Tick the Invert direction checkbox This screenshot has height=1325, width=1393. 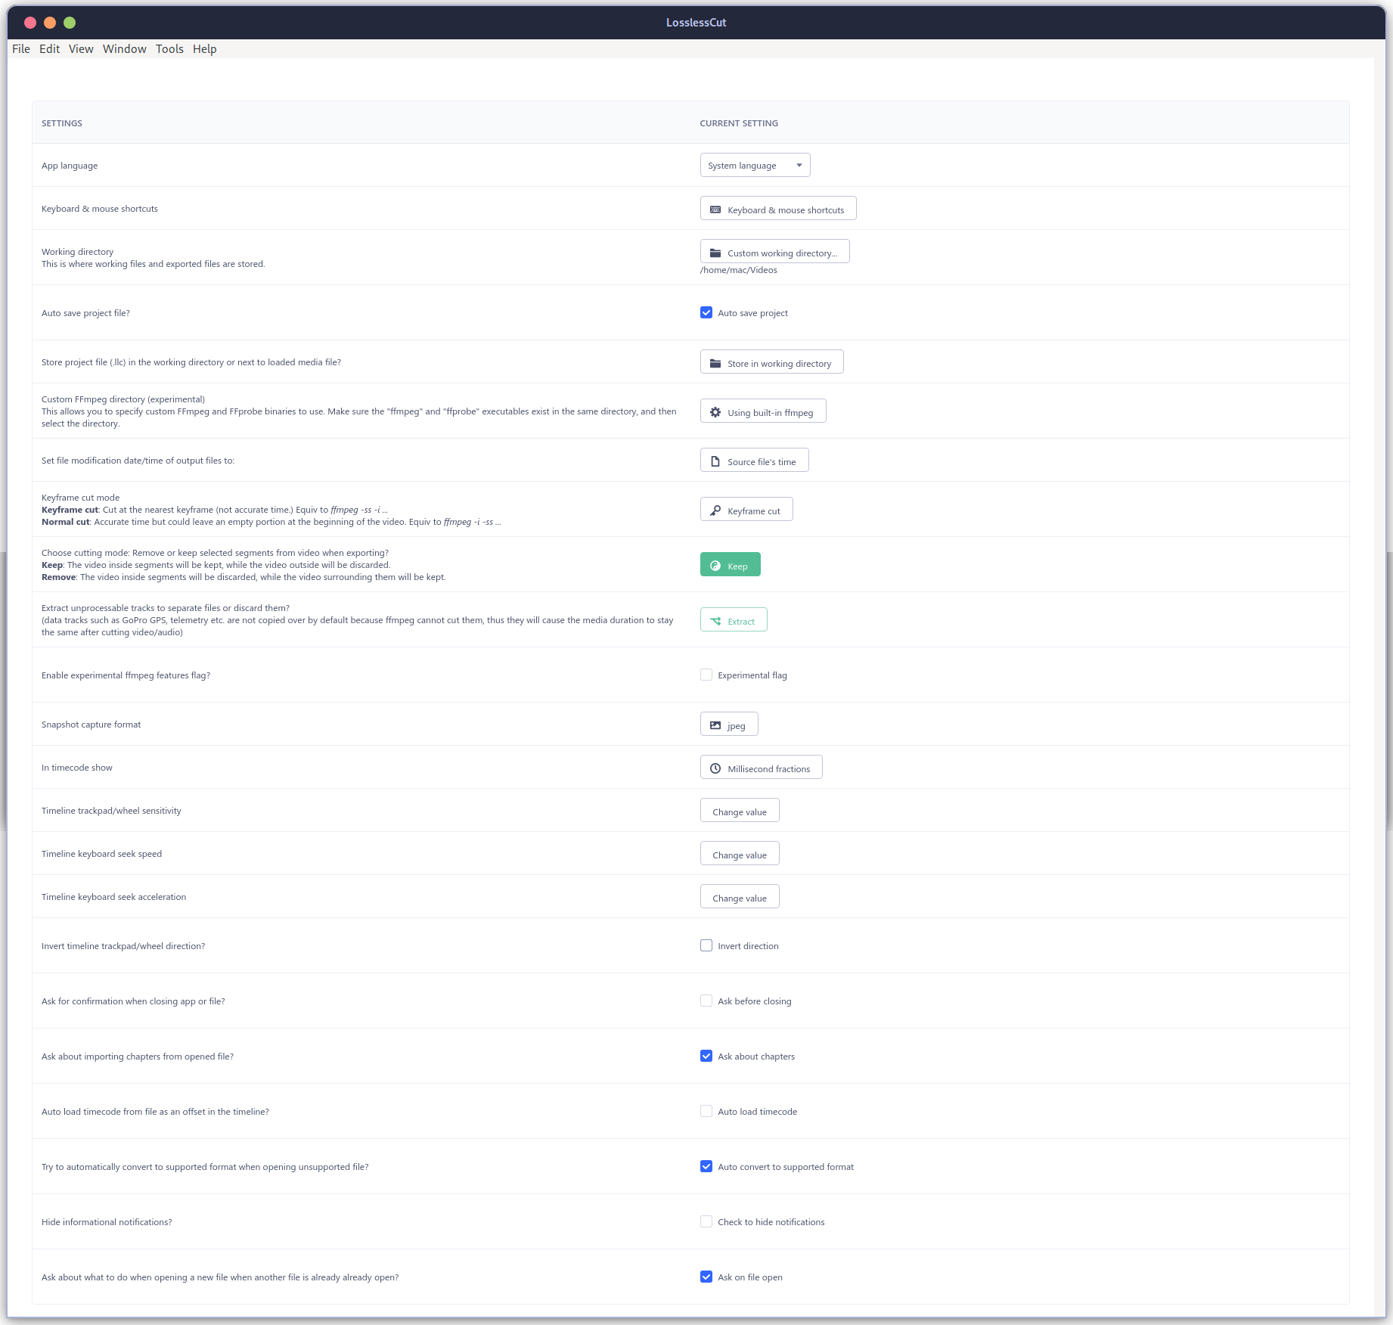(x=706, y=945)
